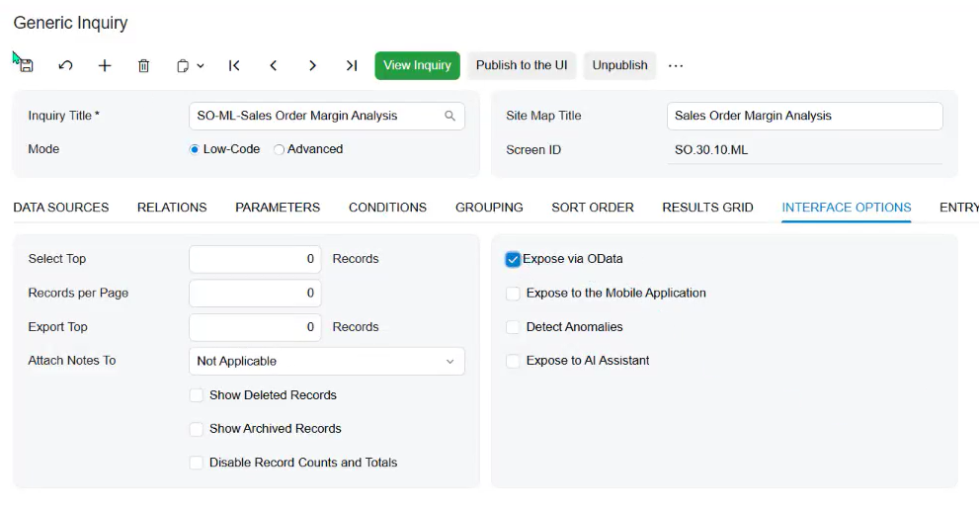979x512 pixels.
Task: Enable Detect Anomalies checkbox
Action: [513, 327]
